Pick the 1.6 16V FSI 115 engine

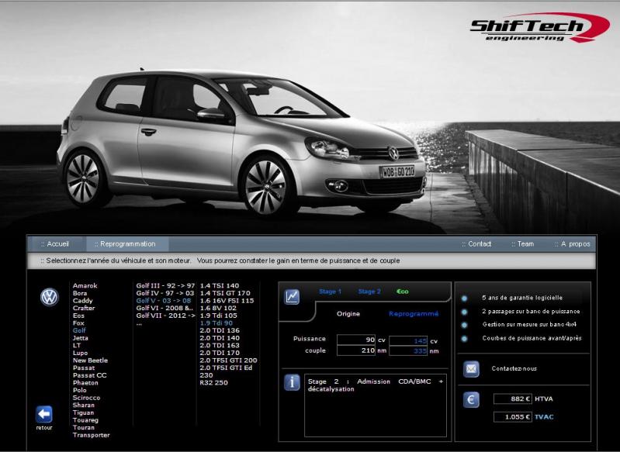[227, 301]
